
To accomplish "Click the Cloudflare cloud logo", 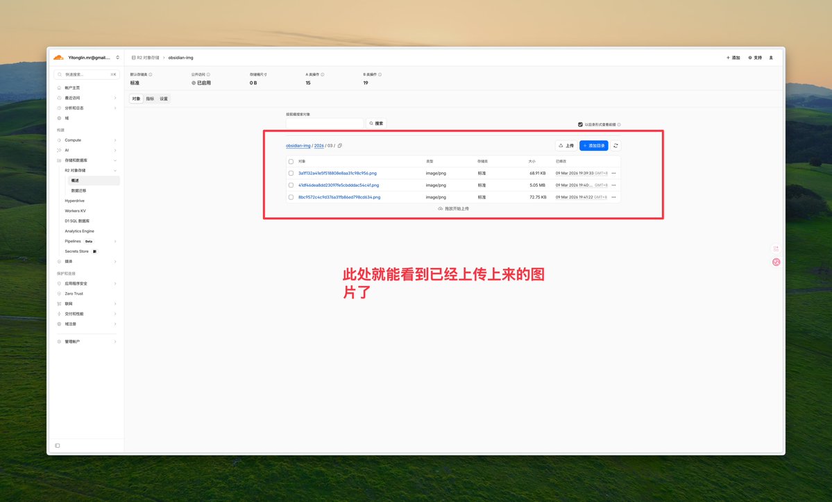I will (x=59, y=58).
